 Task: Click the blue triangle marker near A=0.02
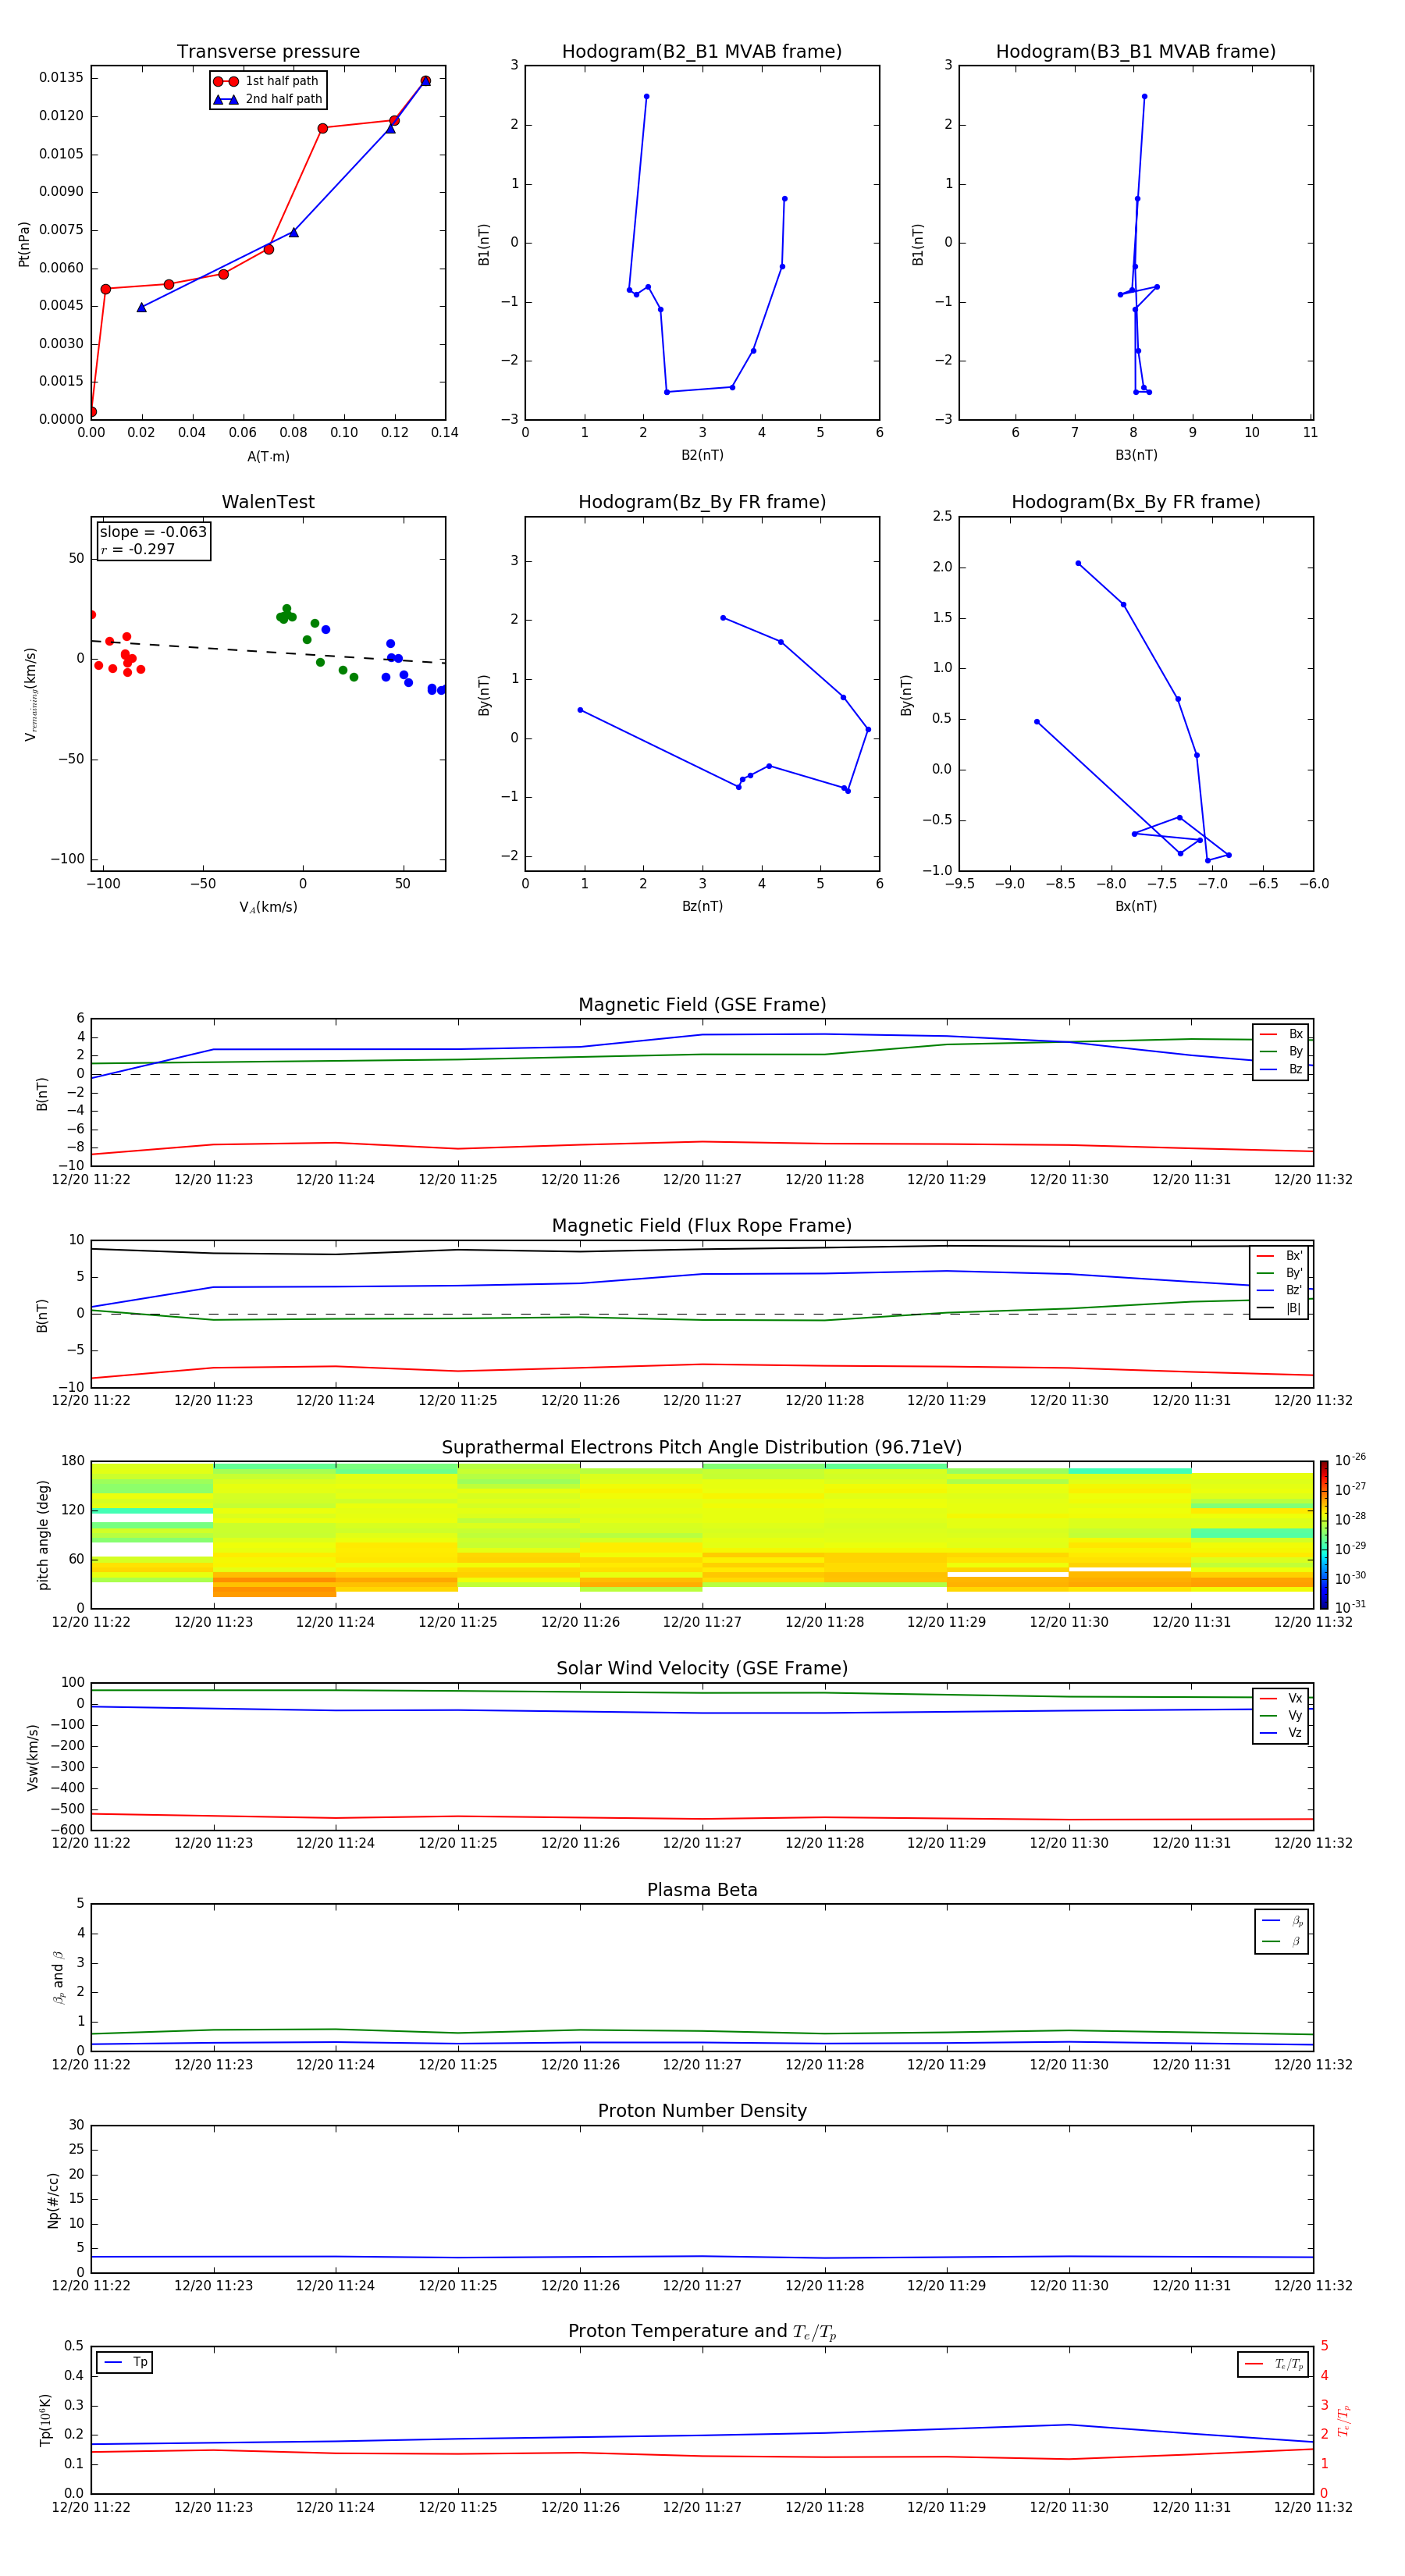pos(141,307)
